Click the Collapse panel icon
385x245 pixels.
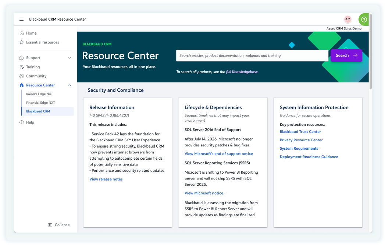click(50, 225)
